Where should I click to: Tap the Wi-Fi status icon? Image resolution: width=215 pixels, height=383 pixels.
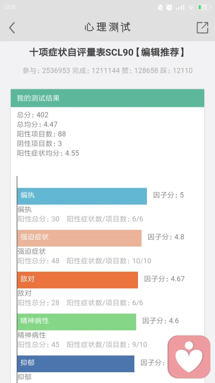(x=191, y=7)
